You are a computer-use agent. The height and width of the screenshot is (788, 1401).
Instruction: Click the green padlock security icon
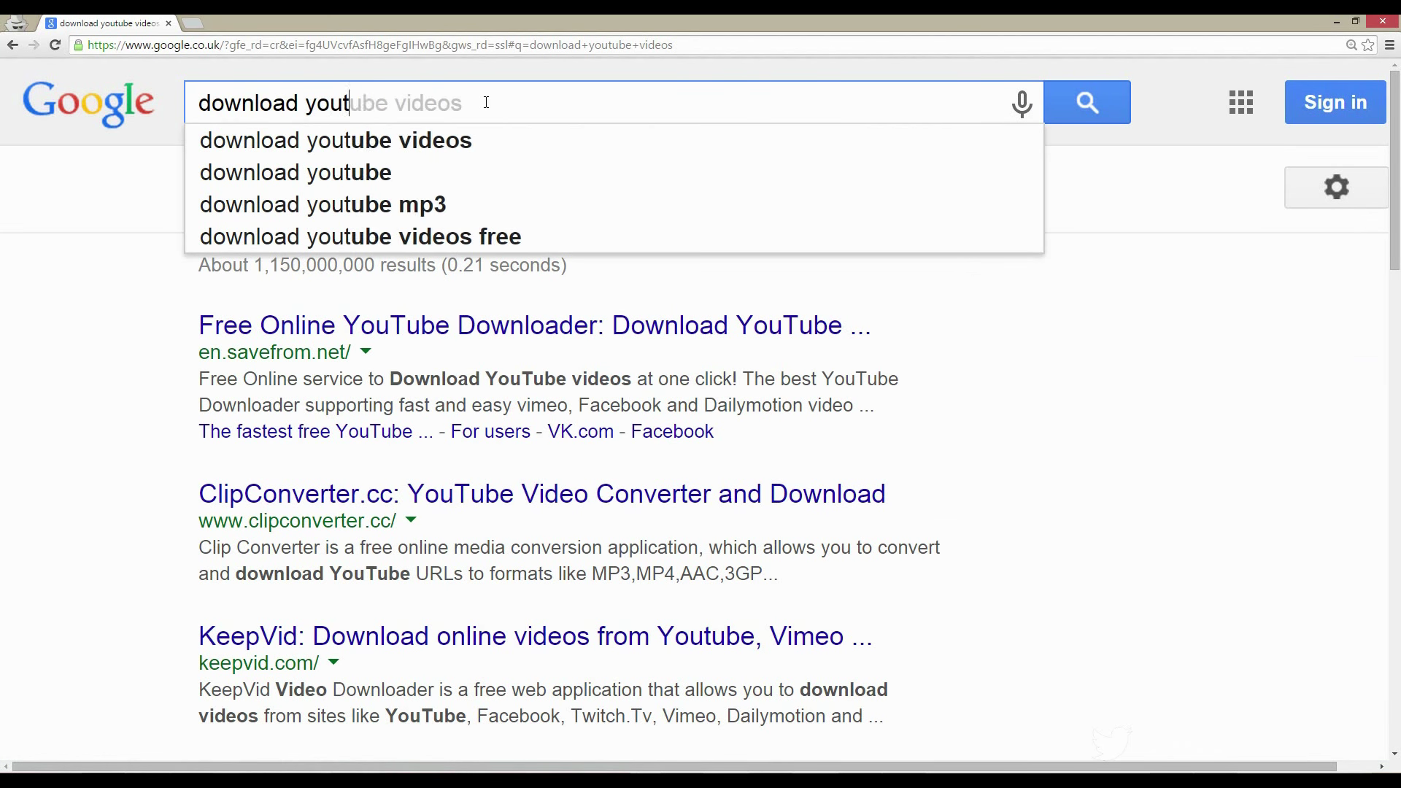[78, 45]
